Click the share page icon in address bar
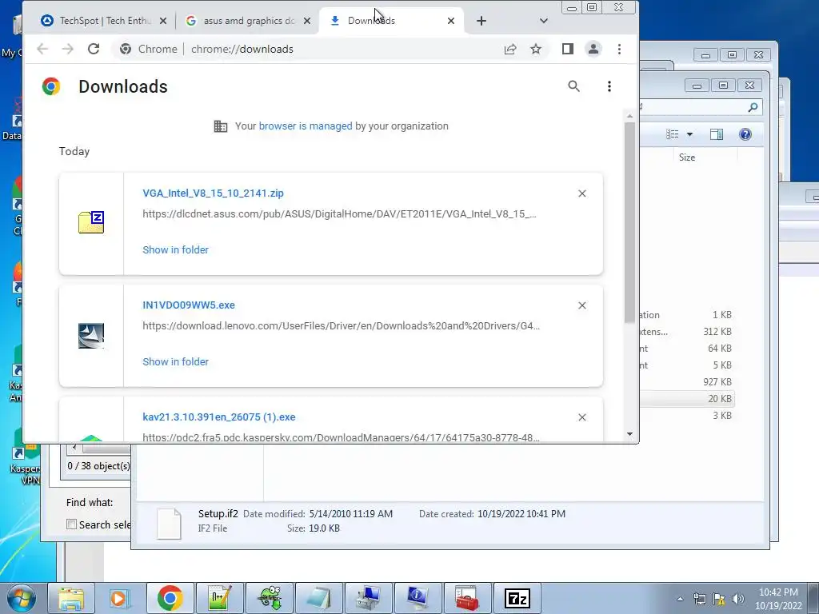Screen dimensions: 819x614 click(510, 49)
